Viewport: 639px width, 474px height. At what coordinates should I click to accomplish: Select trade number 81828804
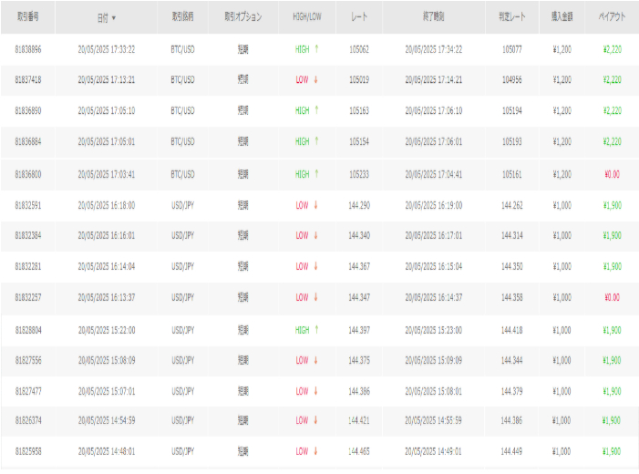[28, 330]
